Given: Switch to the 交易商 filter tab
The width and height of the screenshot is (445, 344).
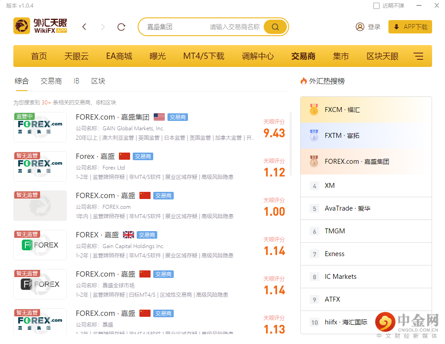Looking at the screenshot, I should tap(51, 81).
